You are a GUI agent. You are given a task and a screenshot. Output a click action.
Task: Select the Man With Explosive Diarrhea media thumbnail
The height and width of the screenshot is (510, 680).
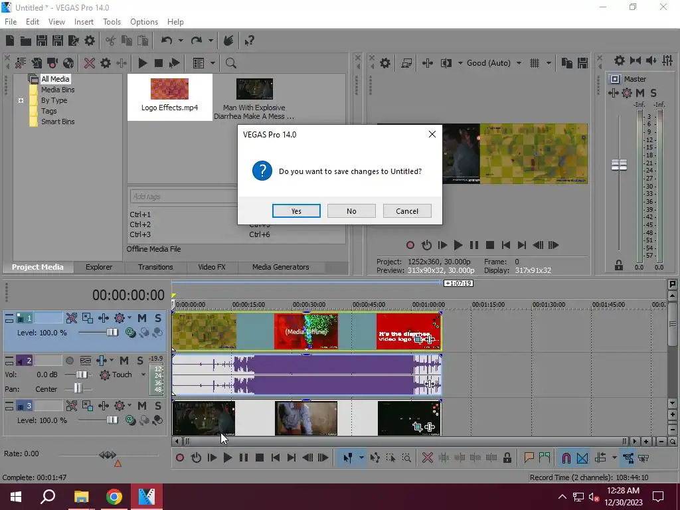click(x=254, y=89)
